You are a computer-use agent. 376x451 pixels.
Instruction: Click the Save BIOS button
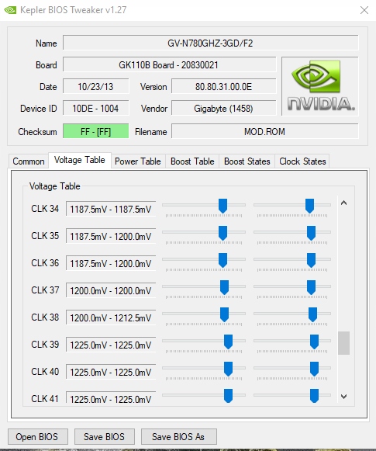coord(104,436)
